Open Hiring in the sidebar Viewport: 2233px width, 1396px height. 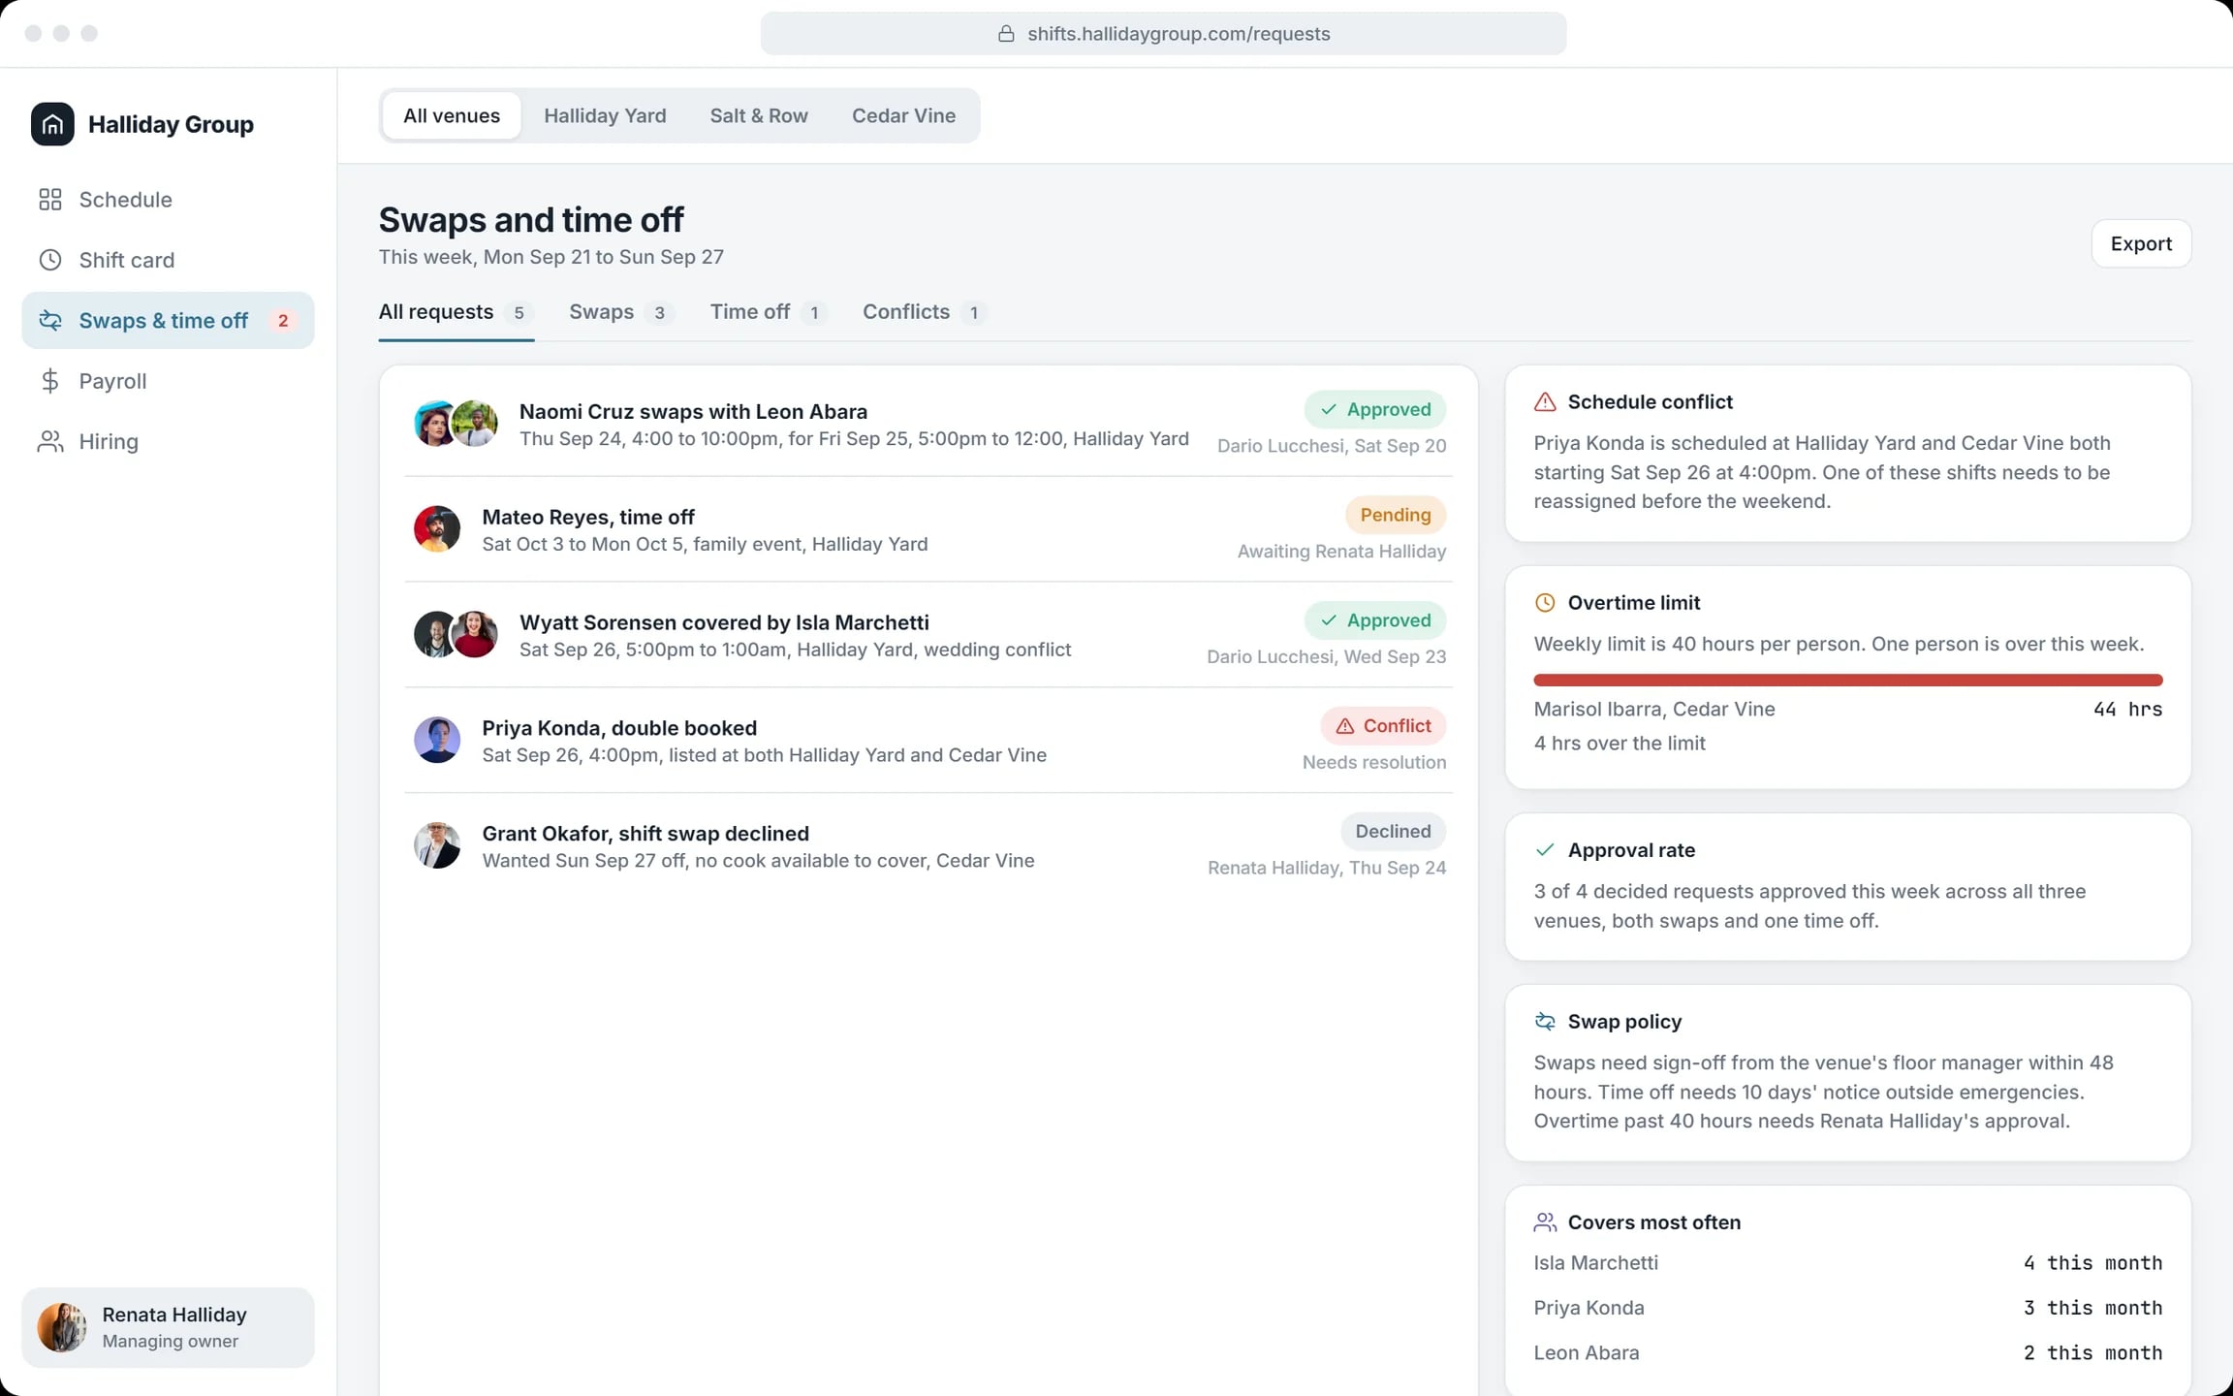point(168,442)
